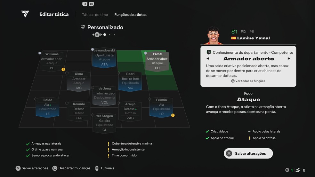
Task: Select the Pedri Box-to-box player card
Action: [130, 81]
